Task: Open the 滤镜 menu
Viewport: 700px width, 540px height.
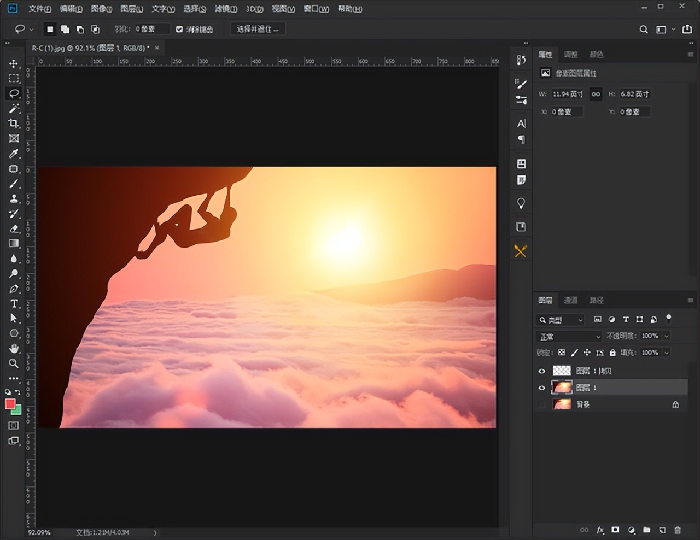Action: 225,9
